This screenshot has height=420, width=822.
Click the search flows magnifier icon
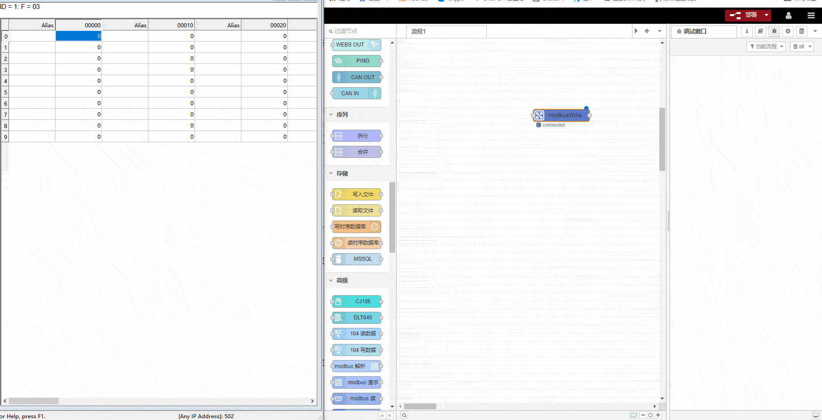point(404,415)
